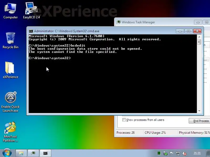
Task: Click Microsoft Windows version line in console
Action: [x=66, y=36]
